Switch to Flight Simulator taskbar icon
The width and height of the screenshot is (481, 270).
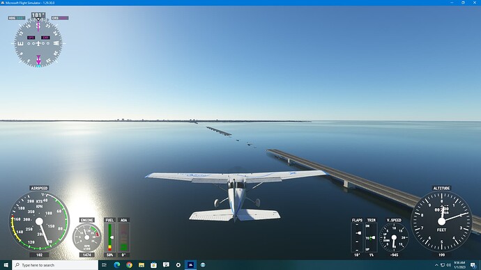[190, 265]
